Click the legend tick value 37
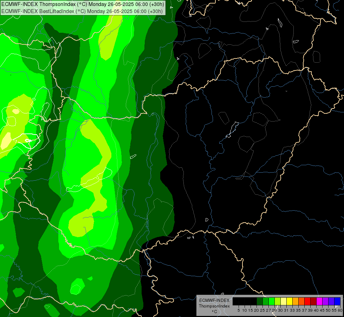 click(304, 310)
